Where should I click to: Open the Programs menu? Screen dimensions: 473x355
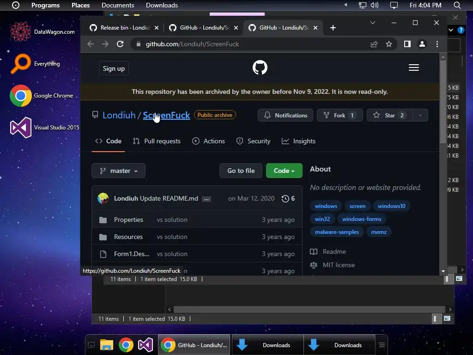[x=46, y=5]
